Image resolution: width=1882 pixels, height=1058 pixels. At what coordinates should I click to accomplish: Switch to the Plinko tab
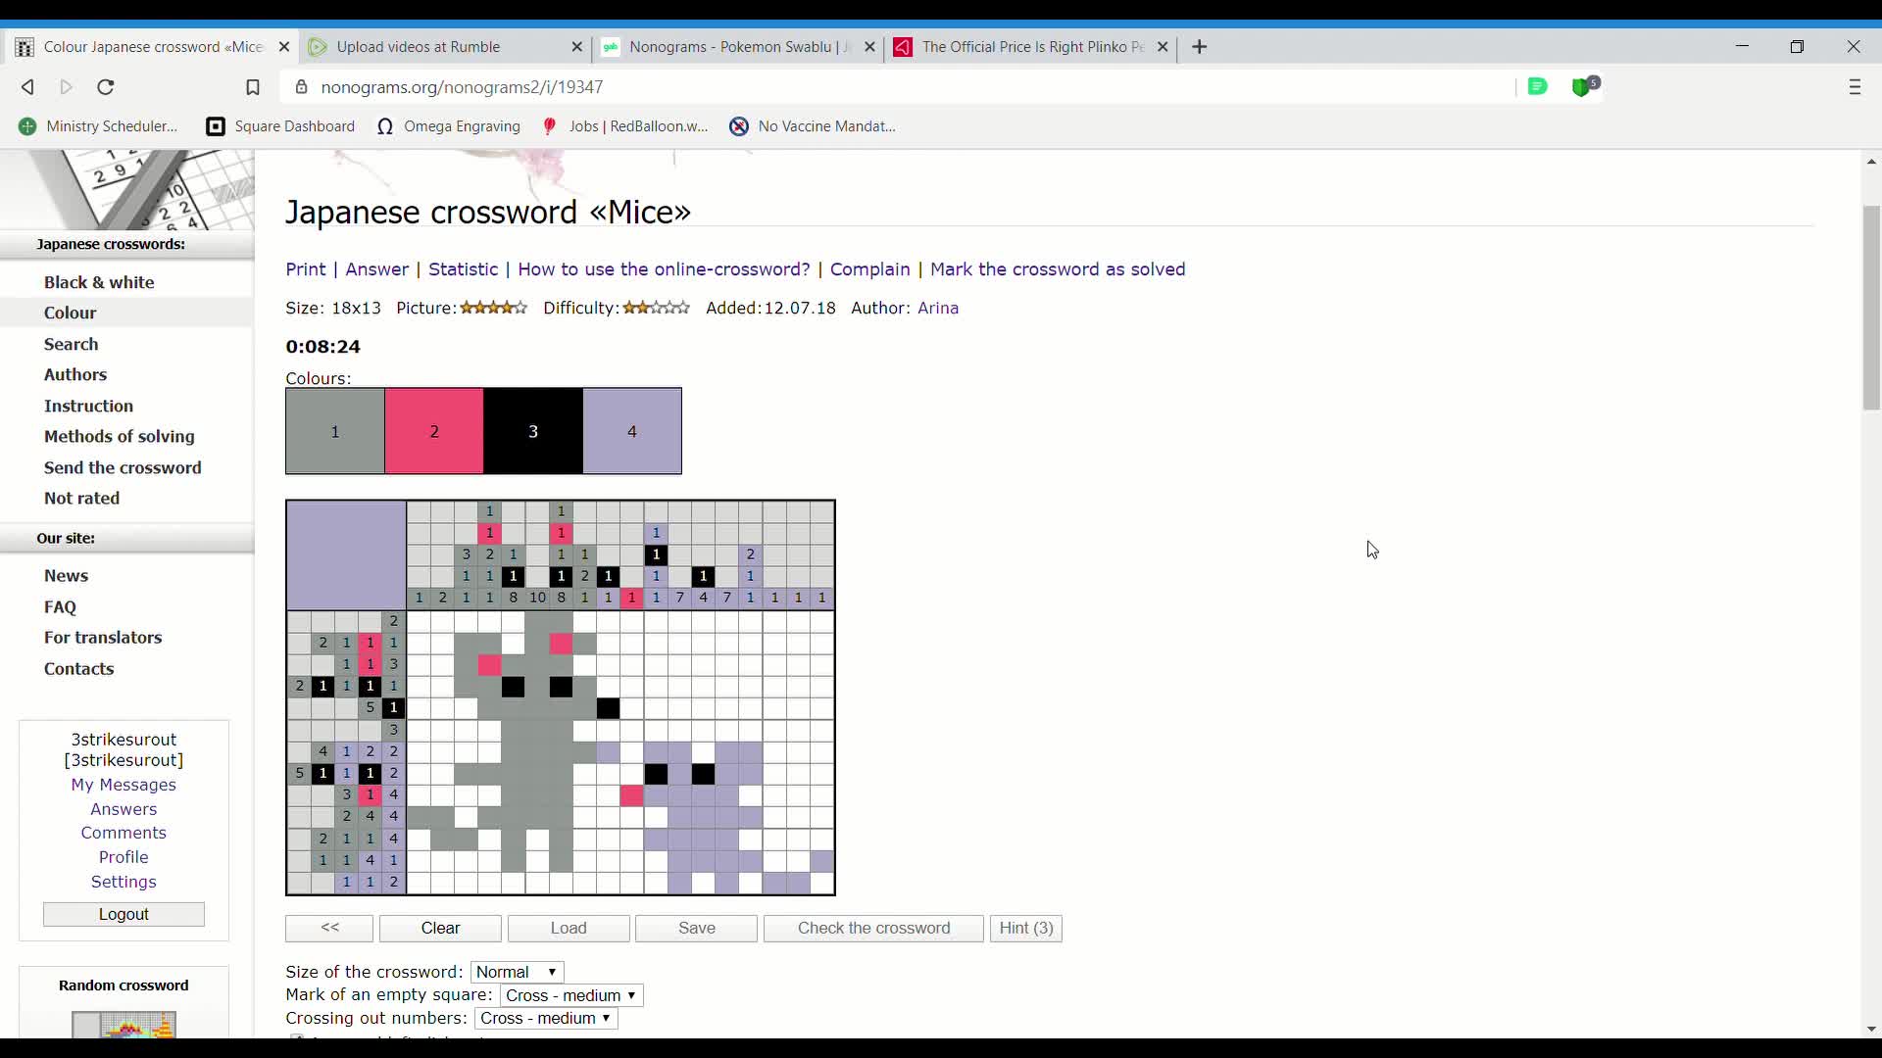[x=1029, y=47]
